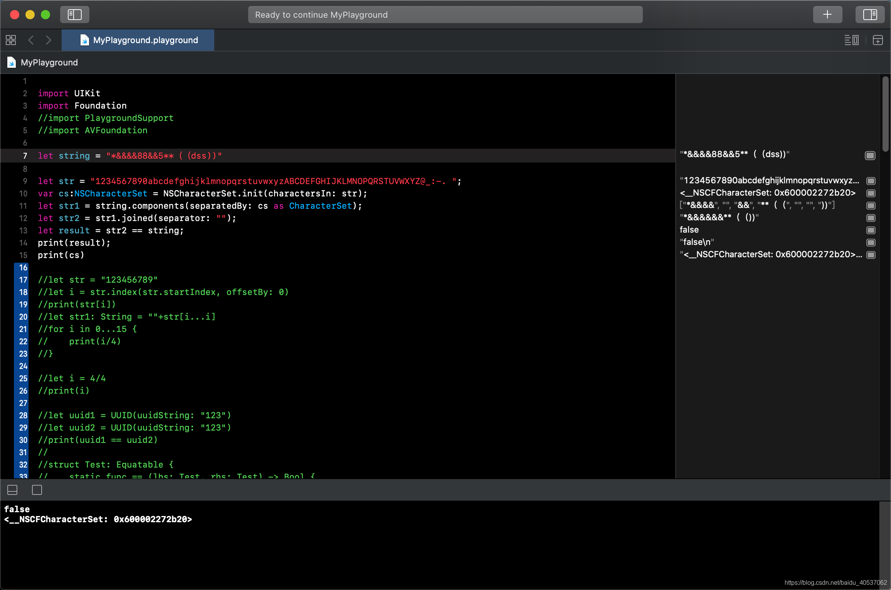Click on 'import Foundation' line
Image resolution: width=891 pixels, height=590 pixels.
tap(82, 106)
